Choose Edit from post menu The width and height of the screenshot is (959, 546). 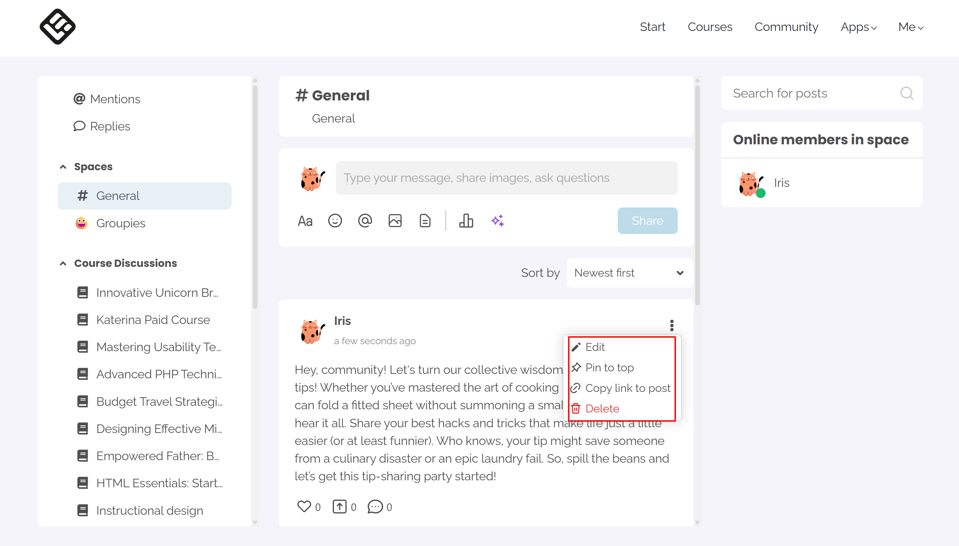pyautogui.click(x=595, y=347)
